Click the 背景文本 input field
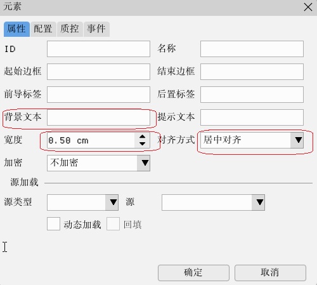This screenshot has height=285, width=317. pyautogui.click(x=98, y=117)
